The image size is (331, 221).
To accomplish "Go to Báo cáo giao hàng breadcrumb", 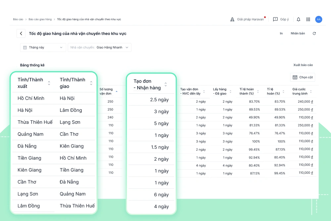I will tap(40, 19).
